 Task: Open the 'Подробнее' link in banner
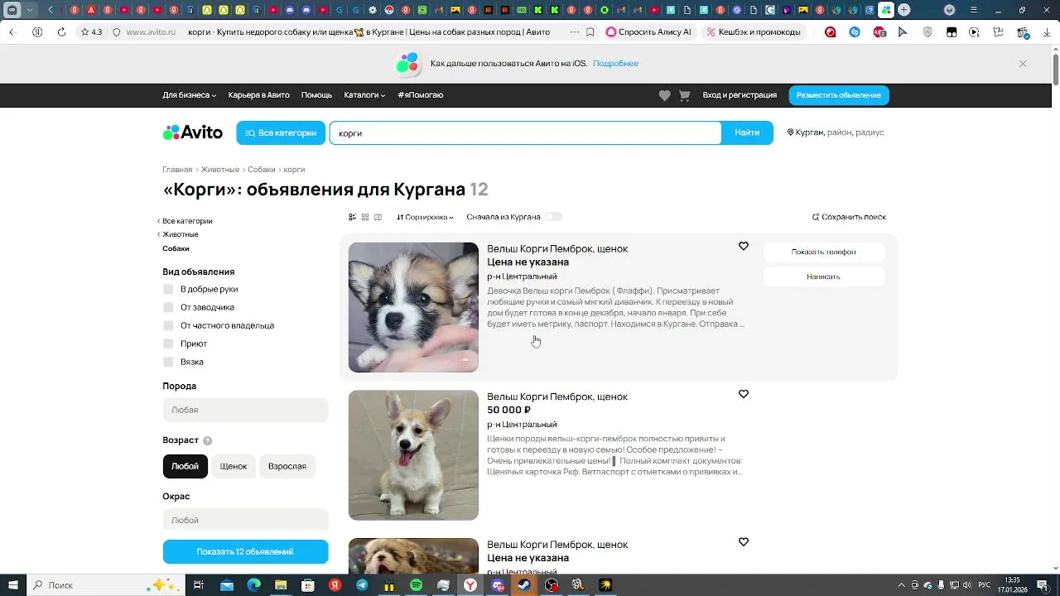tap(615, 64)
